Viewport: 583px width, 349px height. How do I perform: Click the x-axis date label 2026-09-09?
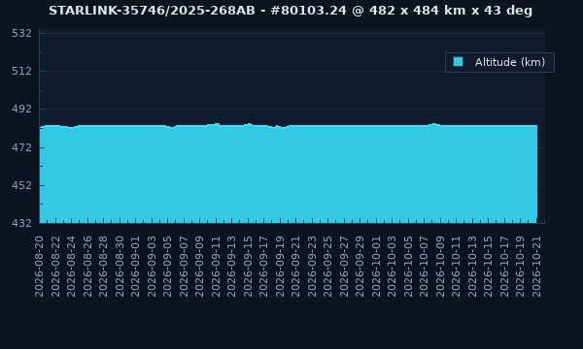coord(199,267)
